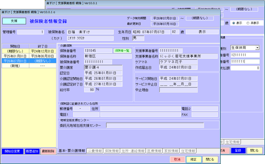
Task: Click the 認定日 date field
Action: click(x=103, y=73)
